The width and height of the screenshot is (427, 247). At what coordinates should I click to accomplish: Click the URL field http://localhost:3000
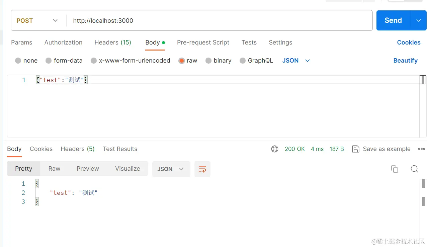coord(219,20)
